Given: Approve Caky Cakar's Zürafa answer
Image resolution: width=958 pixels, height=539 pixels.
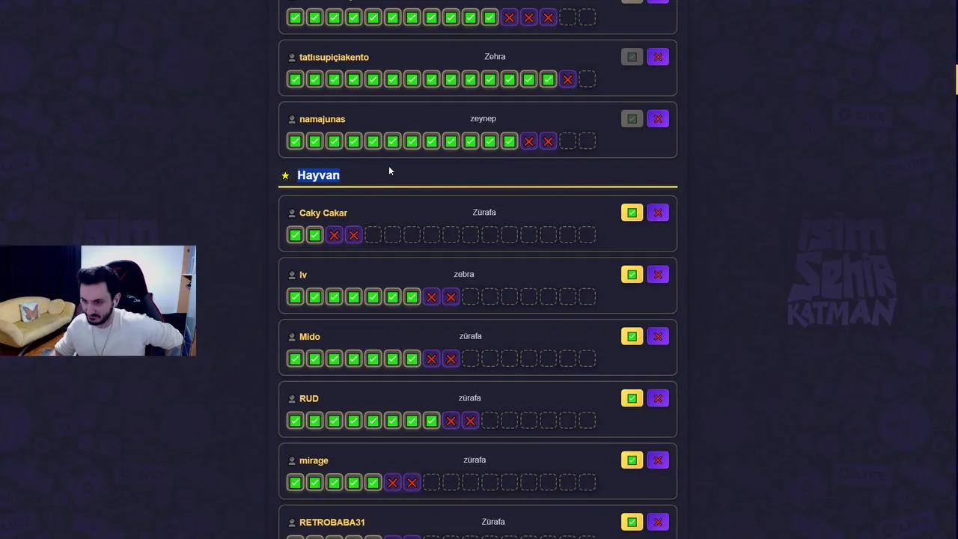Looking at the screenshot, I should tap(632, 213).
